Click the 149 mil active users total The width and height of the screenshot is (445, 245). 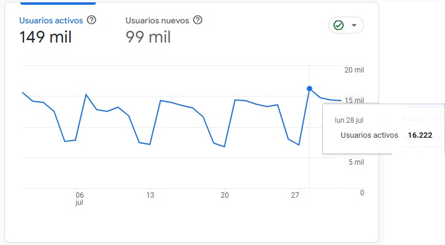pos(46,37)
